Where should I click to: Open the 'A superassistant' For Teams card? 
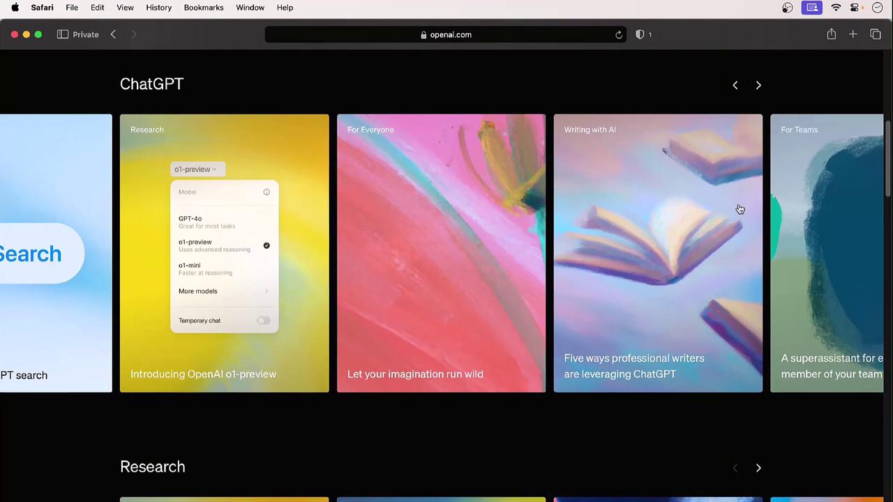click(827, 253)
